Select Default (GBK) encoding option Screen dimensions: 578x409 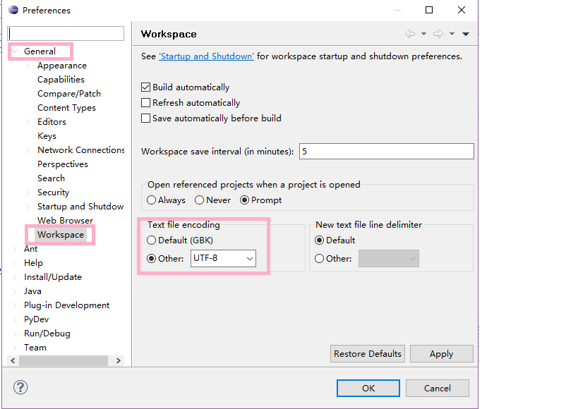(152, 240)
